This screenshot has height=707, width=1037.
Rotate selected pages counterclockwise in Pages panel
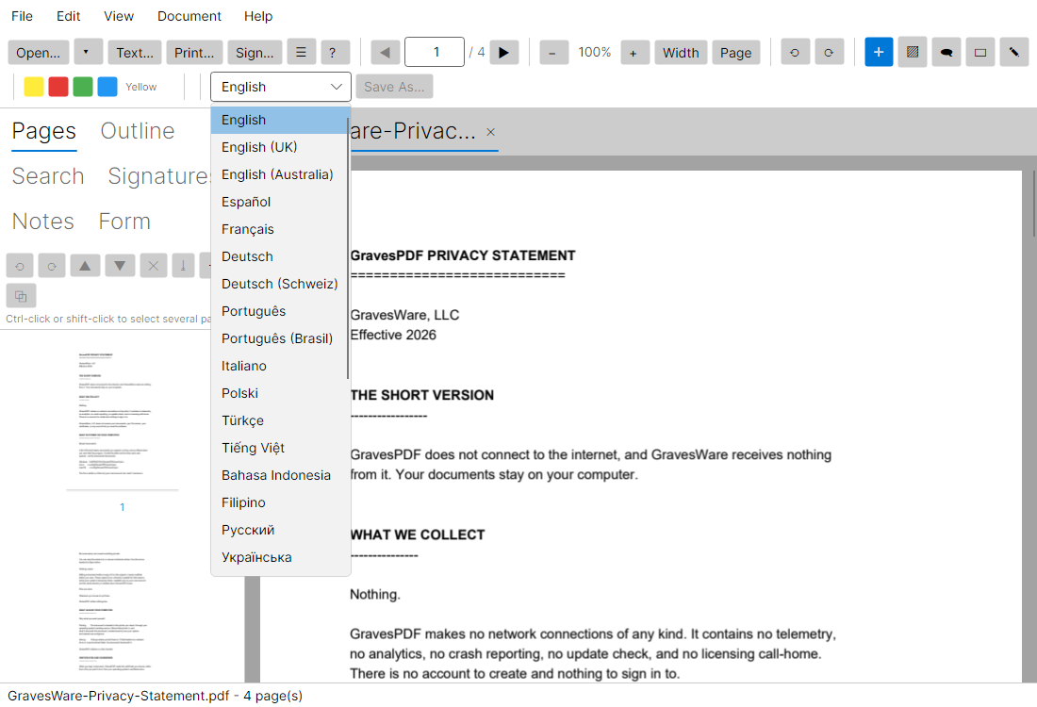20,266
